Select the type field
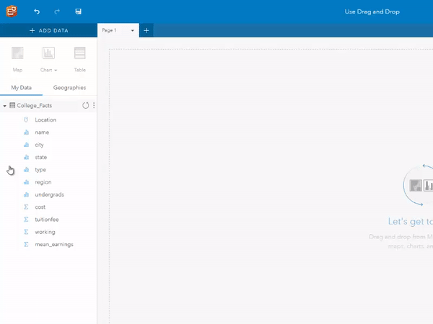The image size is (433, 324). click(40, 170)
